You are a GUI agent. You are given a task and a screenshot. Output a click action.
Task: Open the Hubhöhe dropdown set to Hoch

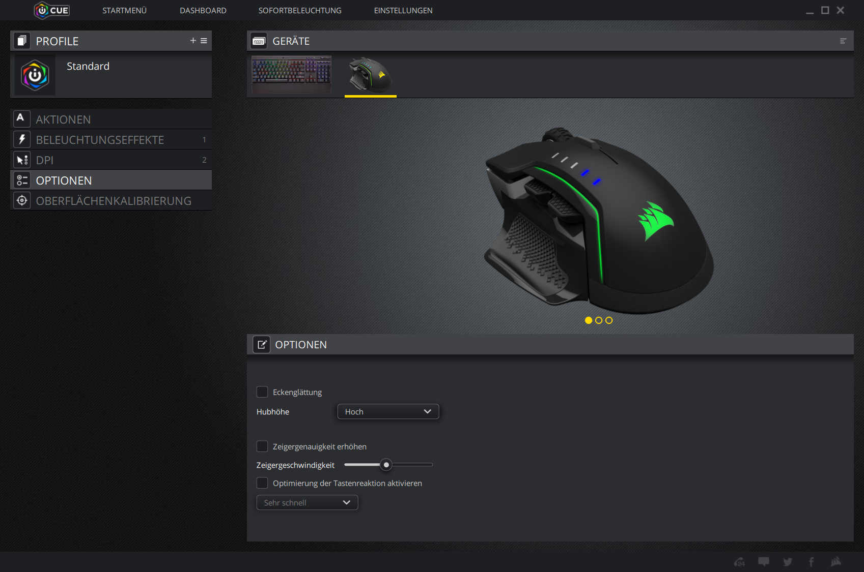[388, 412]
